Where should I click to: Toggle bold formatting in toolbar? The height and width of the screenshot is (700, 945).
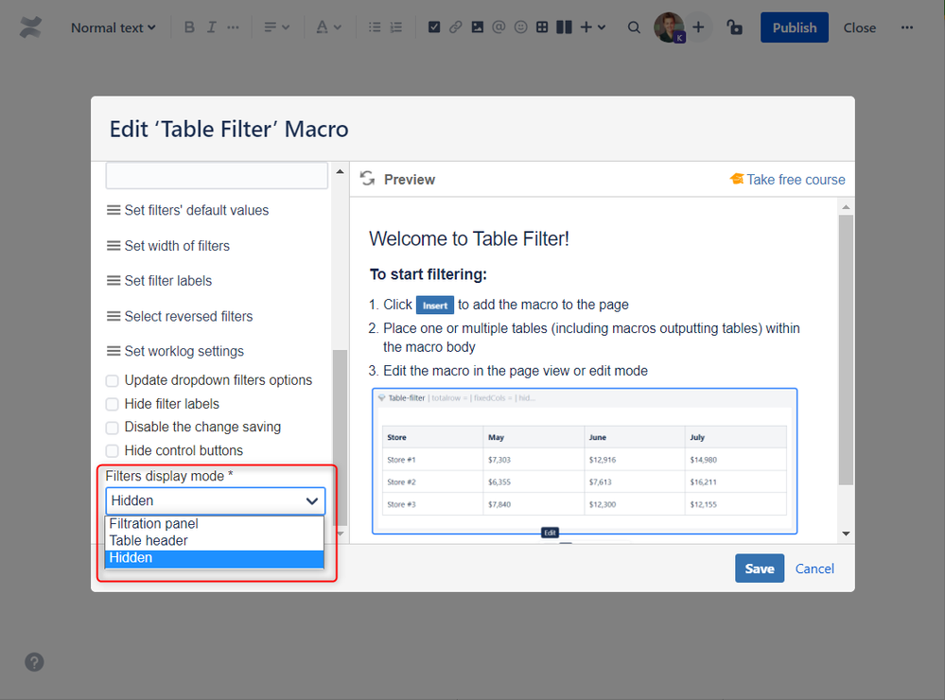tap(189, 27)
